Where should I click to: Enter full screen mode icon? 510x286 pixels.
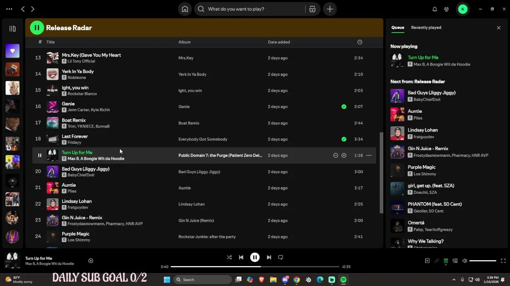pyautogui.click(x=503, y=261)
